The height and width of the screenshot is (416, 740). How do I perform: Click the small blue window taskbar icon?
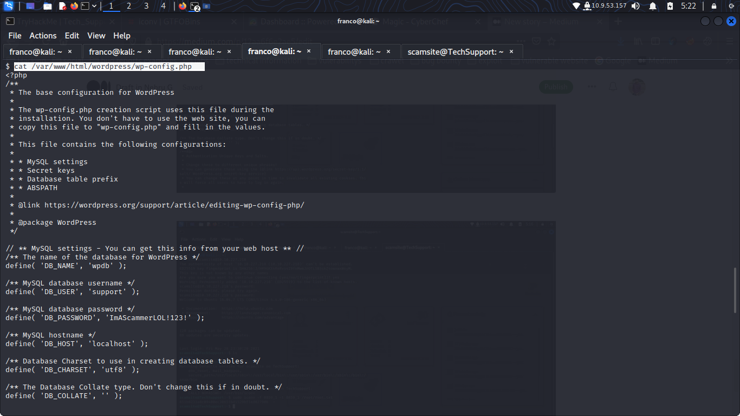point(207,6)
